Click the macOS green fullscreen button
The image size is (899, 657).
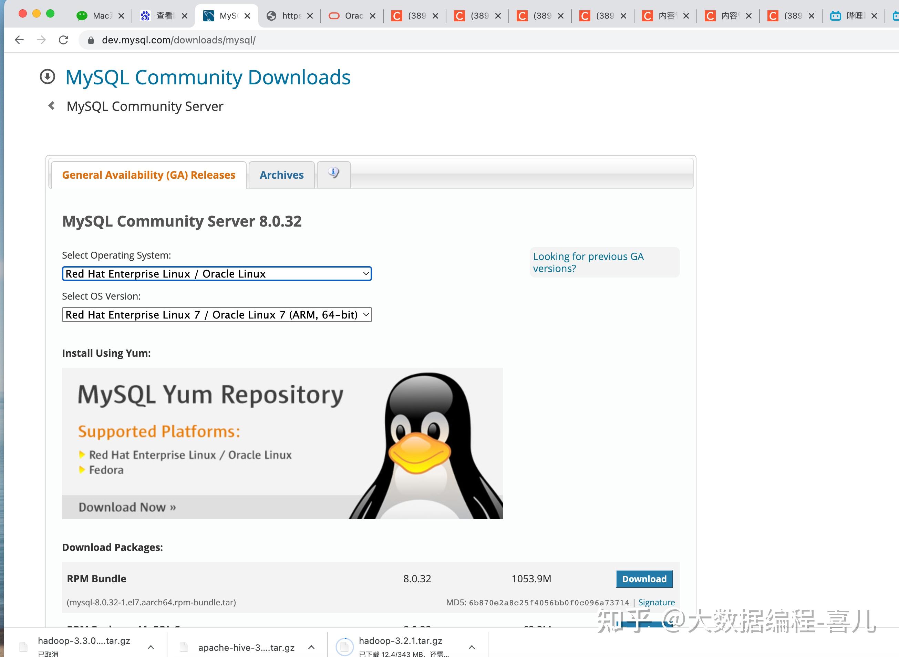pyautogui.click(x=50, y=13)
